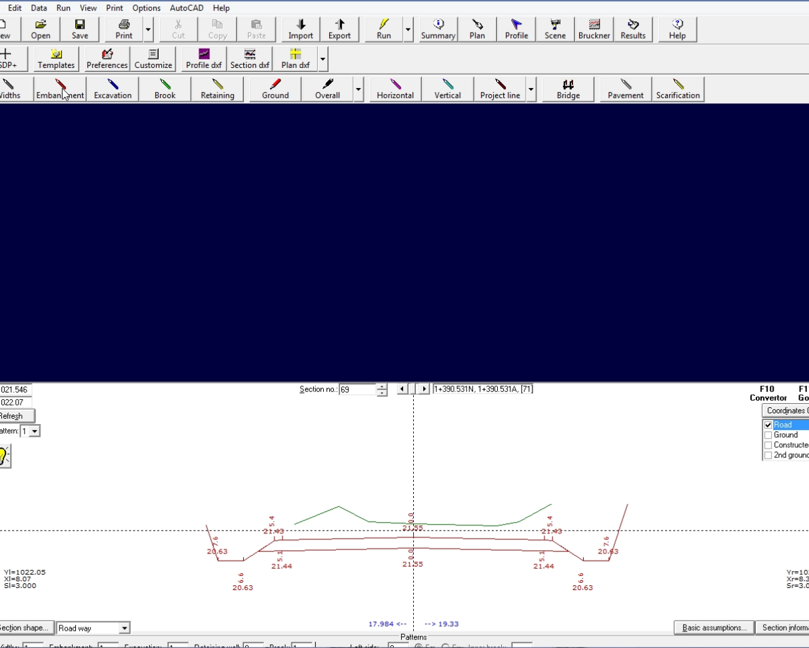Open the dropdown arrow after Plan dxf
The width and height of the screenshot is (809, 648).
click(323, 59)
